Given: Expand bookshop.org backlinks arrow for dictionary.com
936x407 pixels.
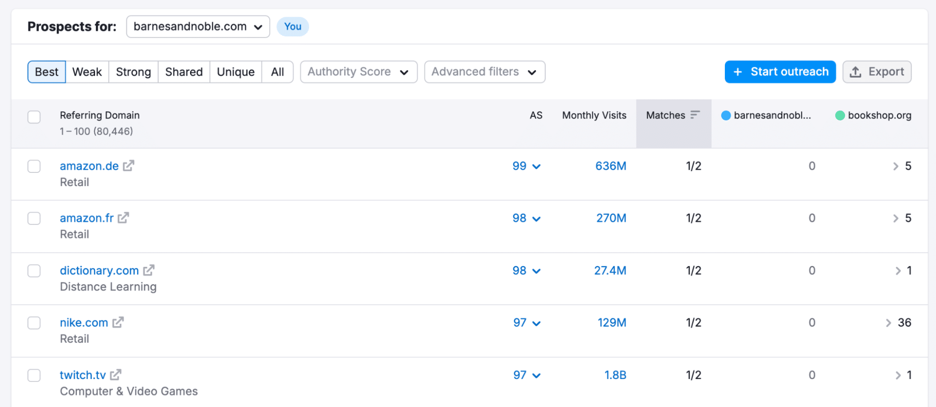Looking at the screenshot, I should (x=898, y=271).
